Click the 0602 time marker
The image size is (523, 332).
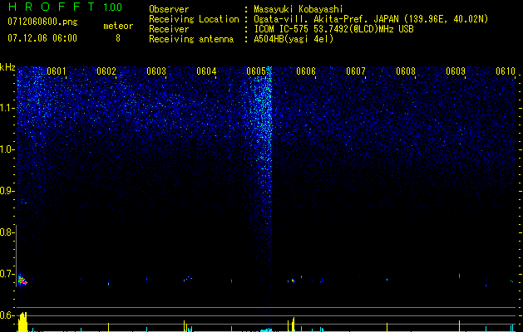[x=106, y=71]
